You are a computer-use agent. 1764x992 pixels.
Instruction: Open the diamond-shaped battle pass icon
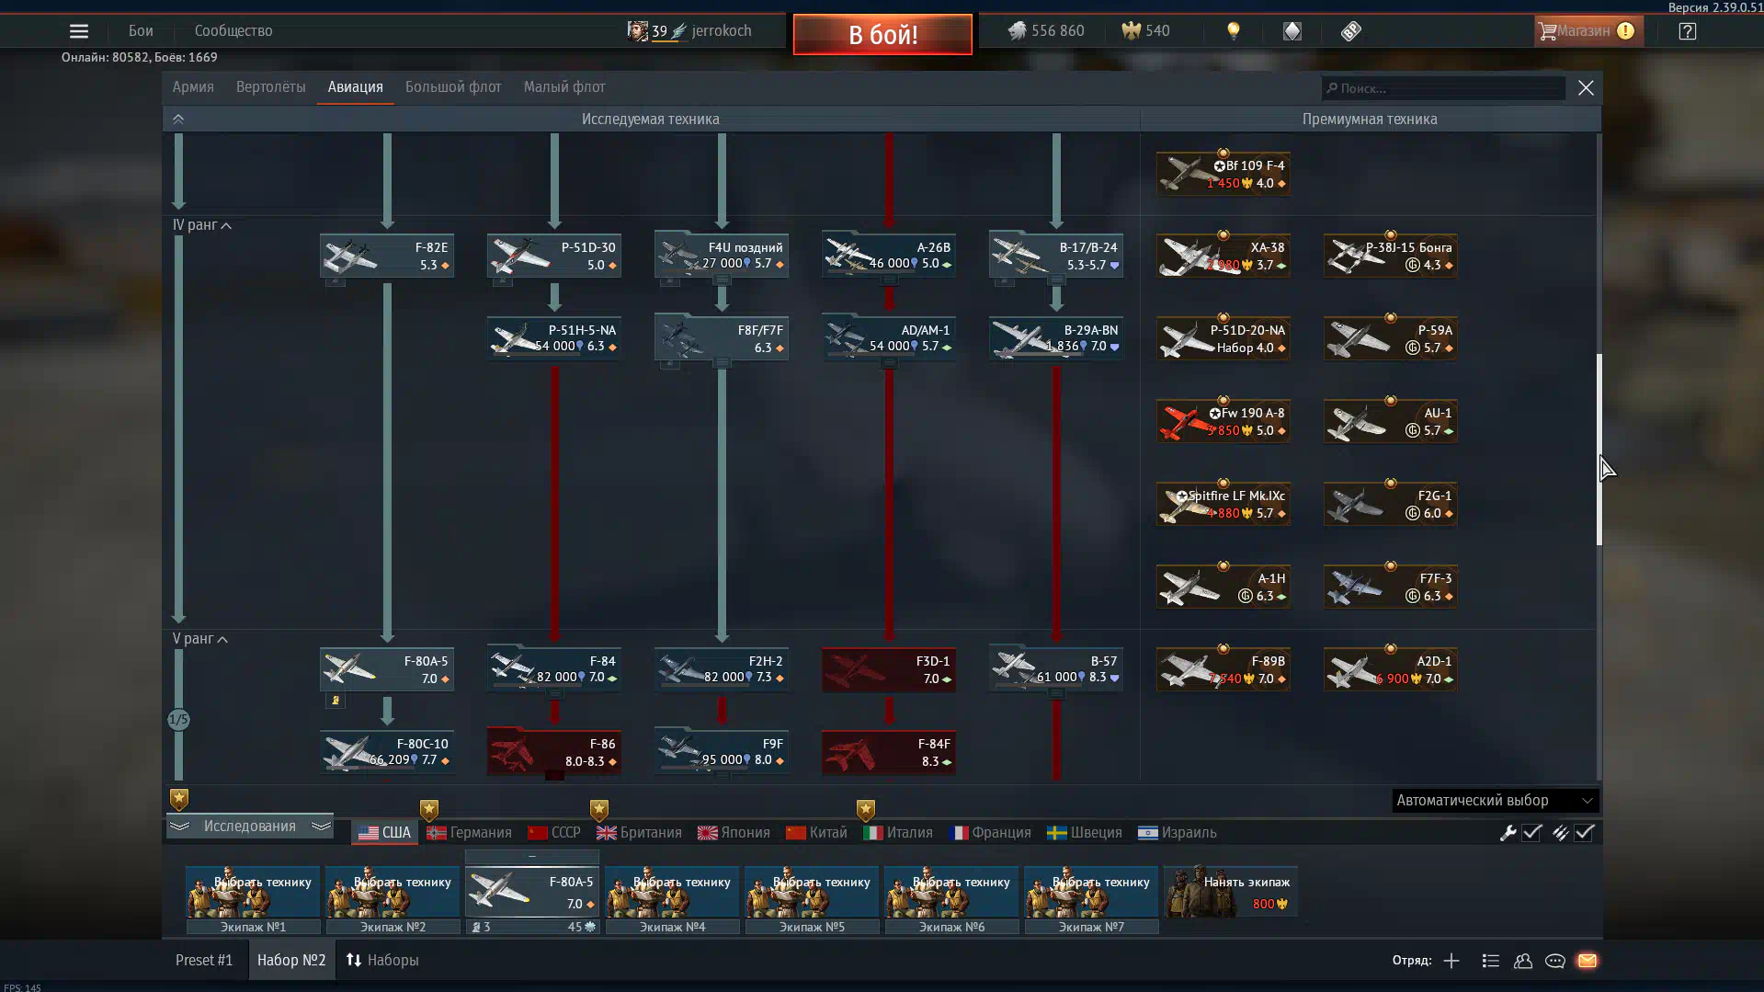click(x=1292, y=31)
